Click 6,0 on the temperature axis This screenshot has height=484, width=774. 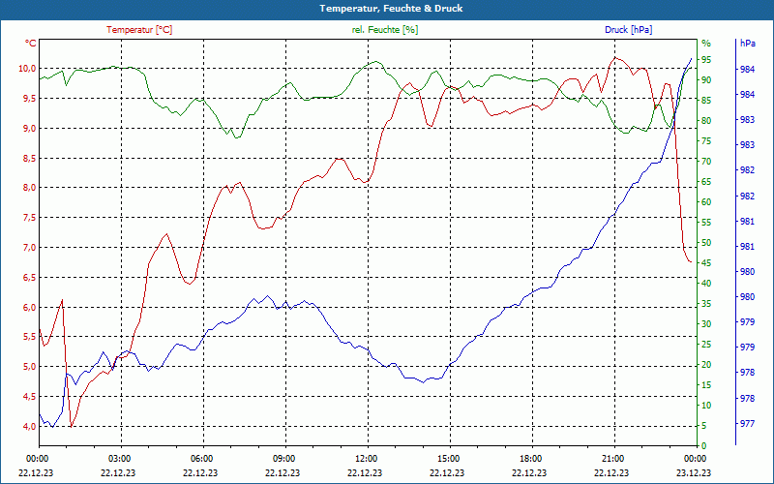coord(30,307)
